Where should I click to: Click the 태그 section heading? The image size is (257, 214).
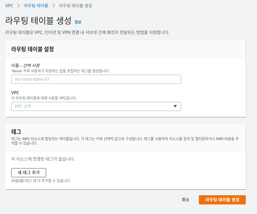pyautogui.click(x=16, y=132)
